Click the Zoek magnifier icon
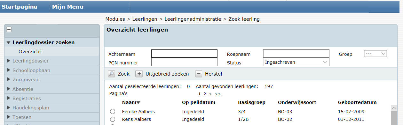This screenshot has height=125, width=403. point(111,74)
